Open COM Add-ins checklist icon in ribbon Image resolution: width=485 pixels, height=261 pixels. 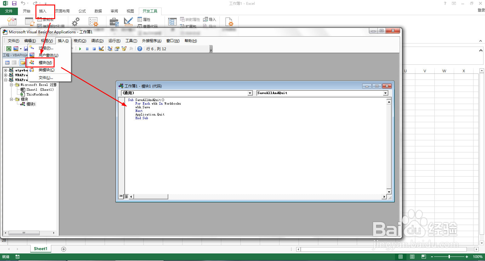coord(93,21)
